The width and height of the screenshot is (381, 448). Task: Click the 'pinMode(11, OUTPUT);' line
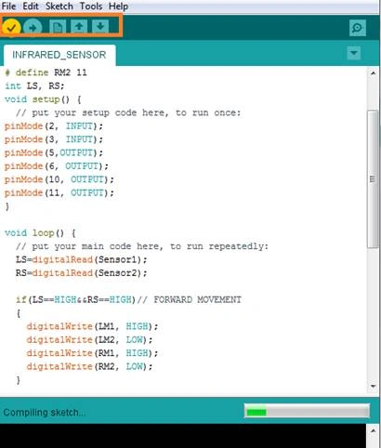click(59, 192)
